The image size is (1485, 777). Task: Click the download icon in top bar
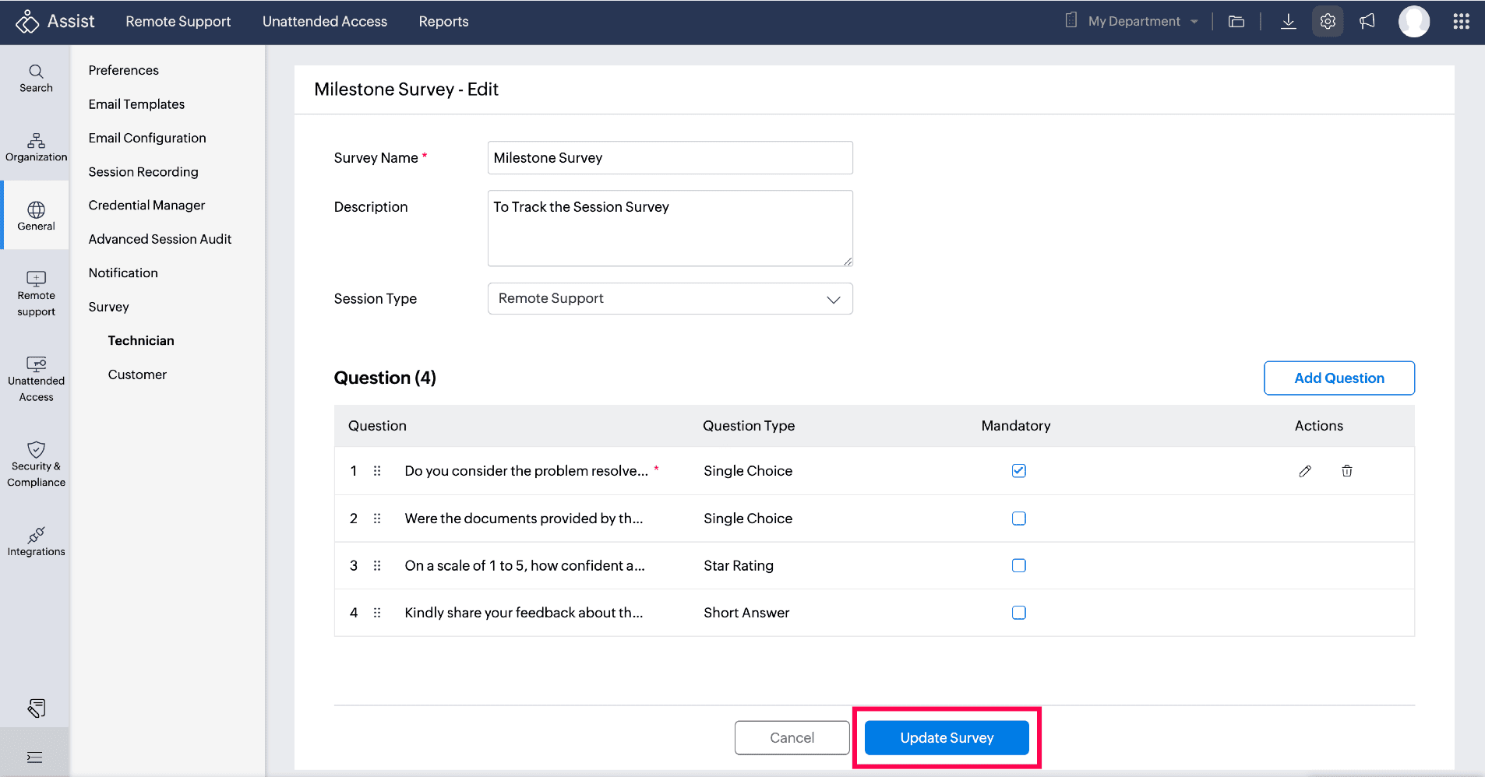1288,22
